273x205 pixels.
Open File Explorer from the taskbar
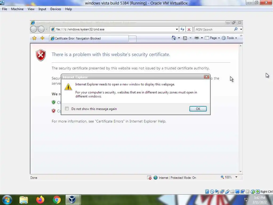coord(24,200)
